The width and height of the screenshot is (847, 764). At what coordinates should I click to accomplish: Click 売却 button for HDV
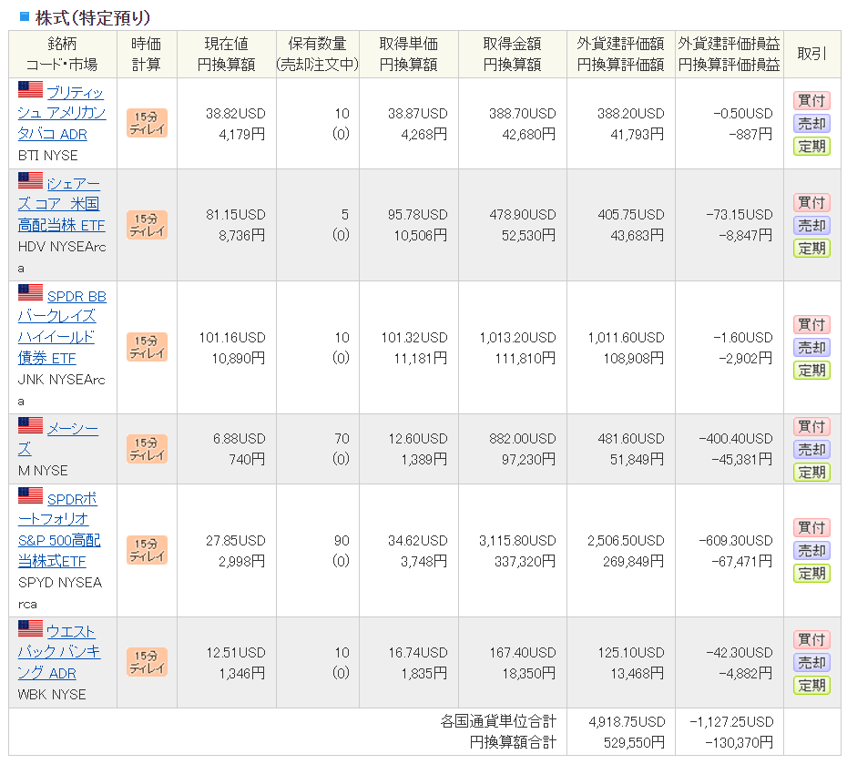(811, 225)
